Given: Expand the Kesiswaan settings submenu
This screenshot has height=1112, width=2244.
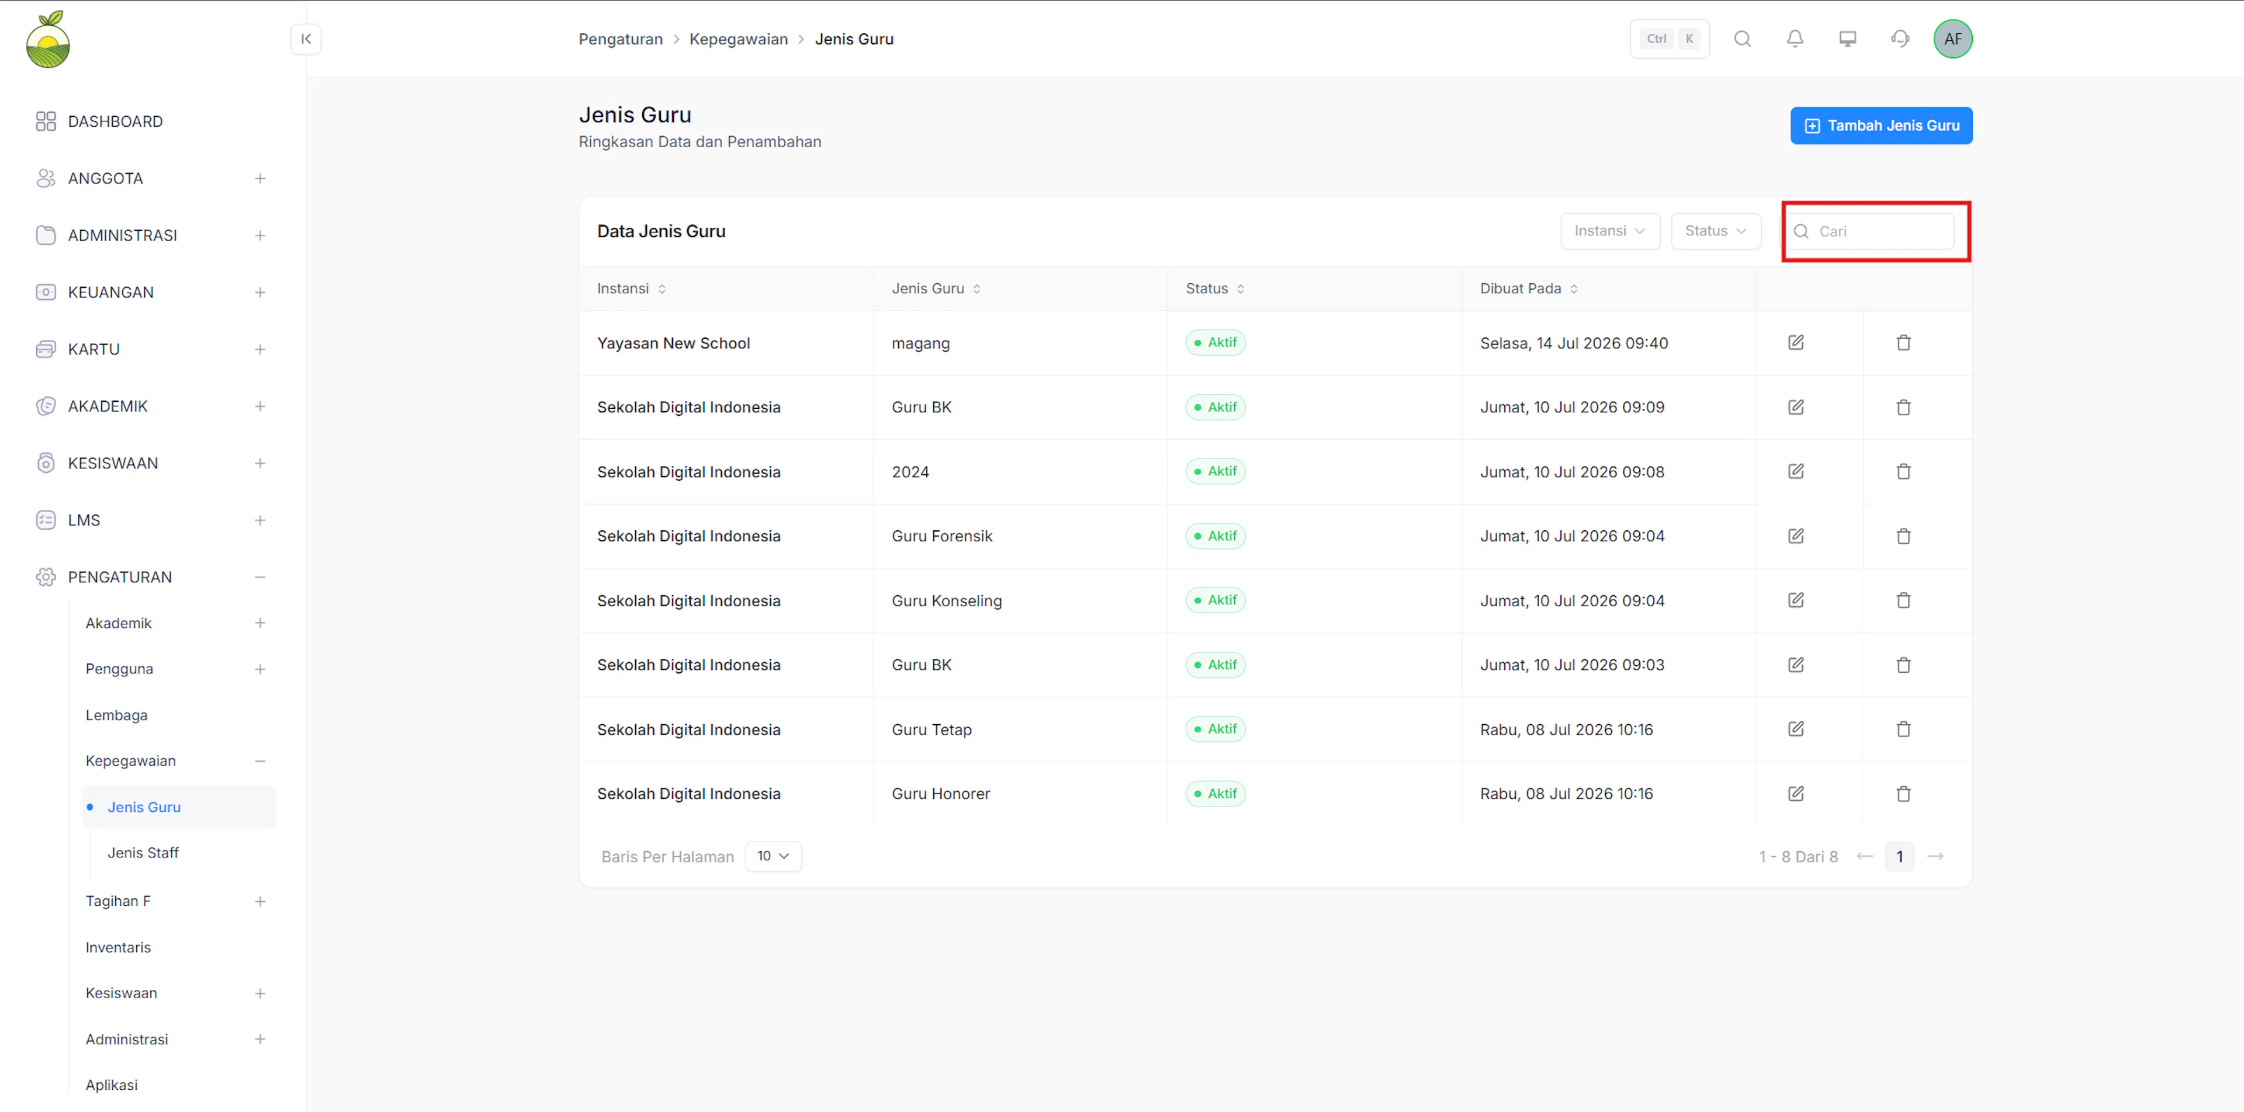Looking at the screenshot, I should click(259, 993).
